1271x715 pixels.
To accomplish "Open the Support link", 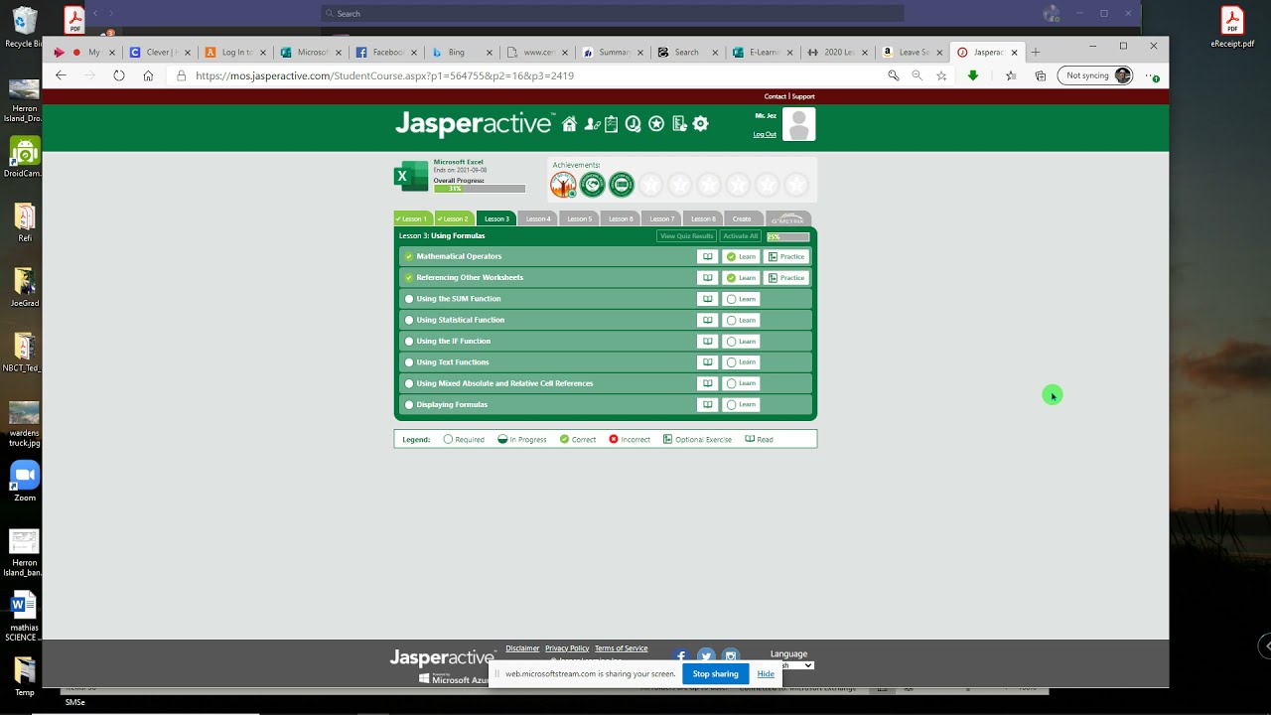I will pyautogui.click(x=803, y=96).
